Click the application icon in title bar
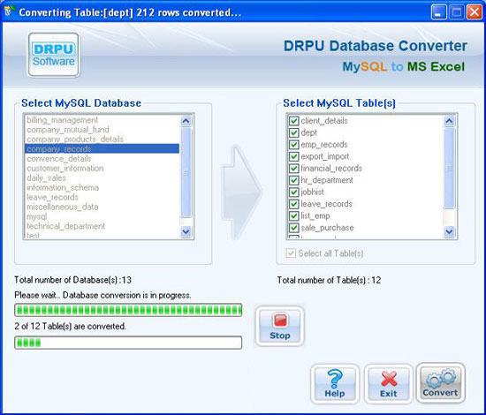Image resolution: width=486 pixels, height=415 pixels. [x=10, y=12]
